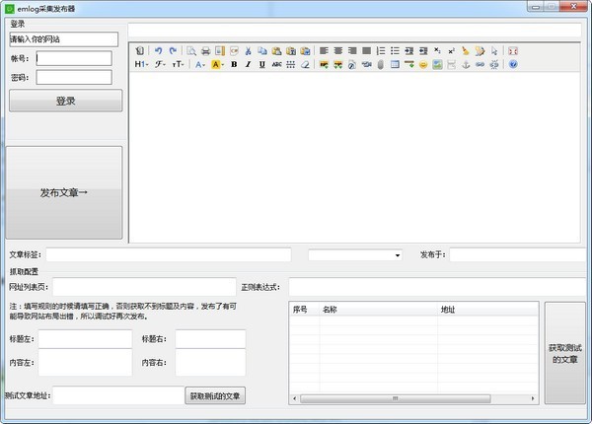Screen dimensions: 592x424
Task: Toggle fullscreen editor mode
Action: point(513,50)
